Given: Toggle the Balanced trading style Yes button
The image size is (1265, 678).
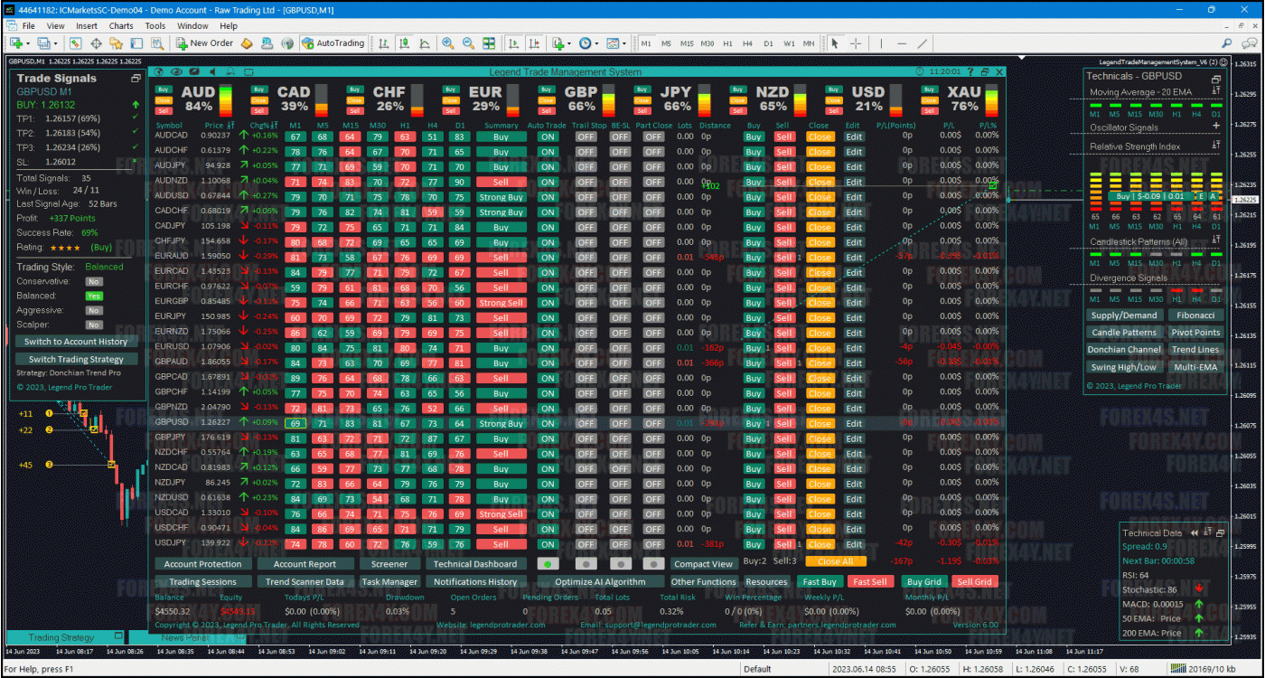Looking at the screenshot, I should click(94, 296).
